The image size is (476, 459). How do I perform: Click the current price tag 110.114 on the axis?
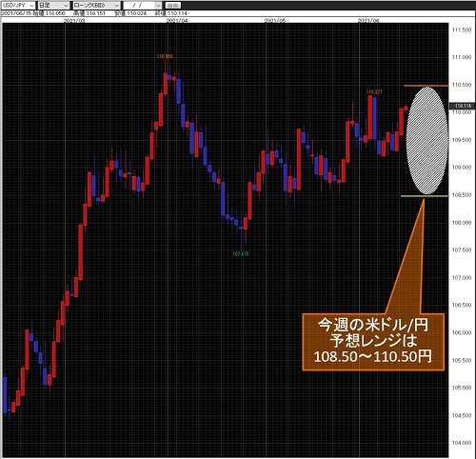tap(463, 106)
